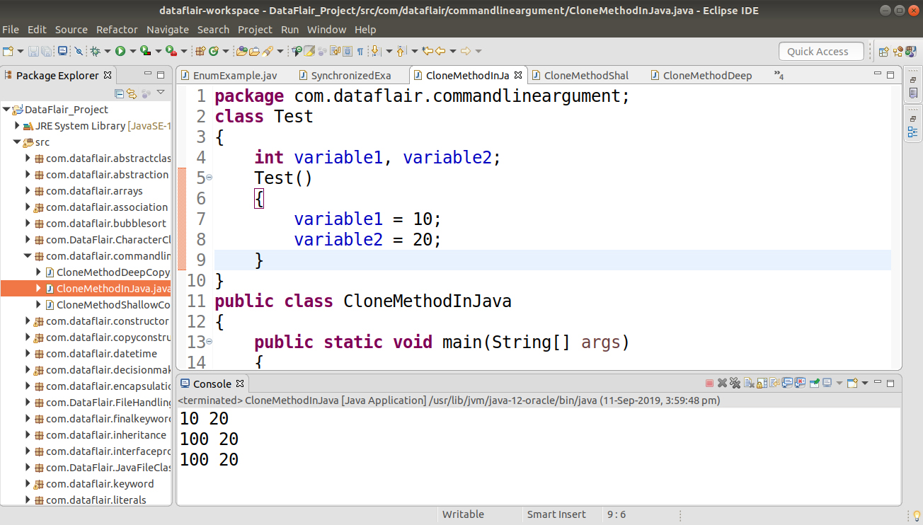Image resolution: width=923 pixels, height=525 pixels.
Task: Click Remove All Terminated Launches double-X icon
Action: click(735, 383)
